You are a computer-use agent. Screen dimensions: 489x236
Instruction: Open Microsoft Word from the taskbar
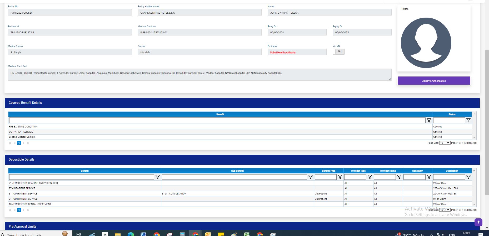click(143, 234)
